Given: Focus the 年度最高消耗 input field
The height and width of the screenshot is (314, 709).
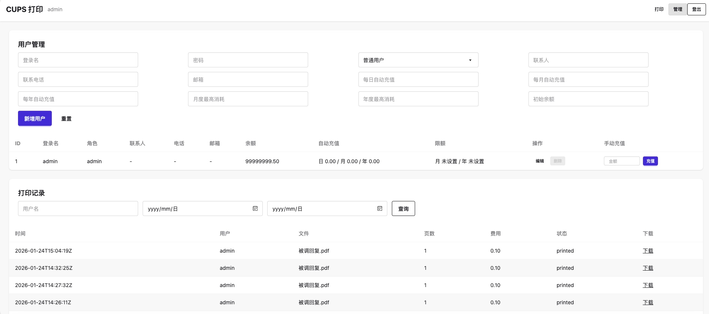Looking at the screenshot, I should pyautogui.click(x=418, y=99).
